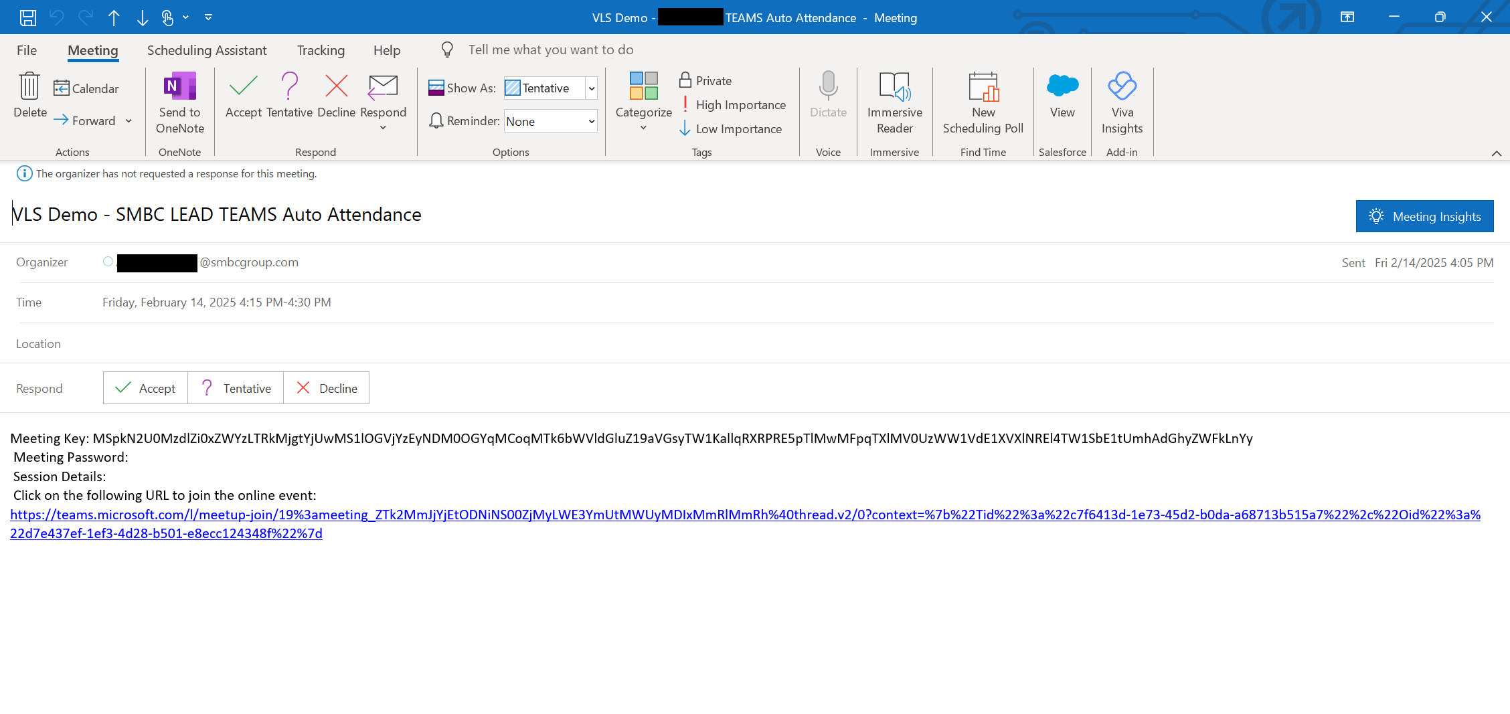The image size is (1510, 714).
Task: Click Accept button in Respond row
Action: coord(145,388)
